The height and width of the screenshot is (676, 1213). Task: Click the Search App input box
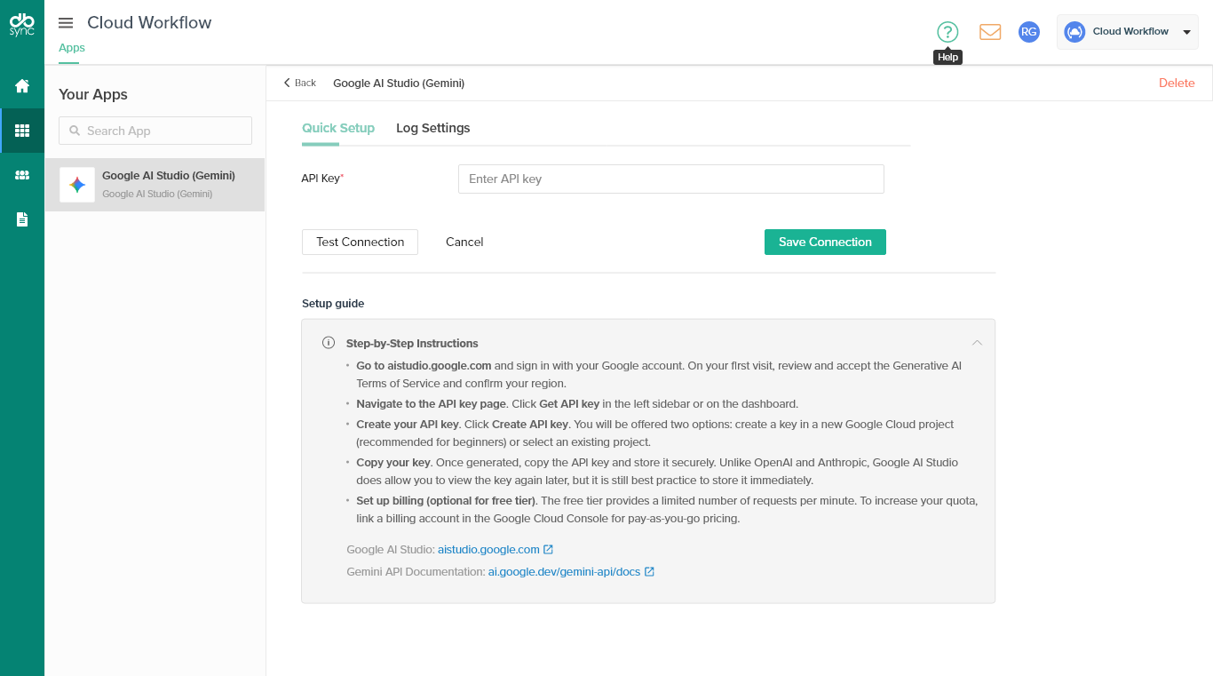click(155, 131)
